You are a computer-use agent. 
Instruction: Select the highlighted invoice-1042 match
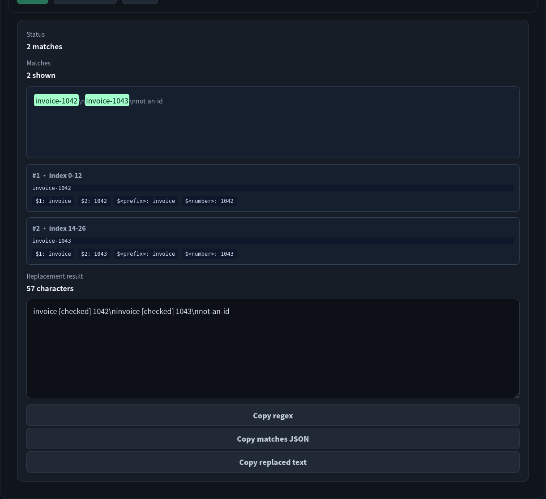(56, 101)
